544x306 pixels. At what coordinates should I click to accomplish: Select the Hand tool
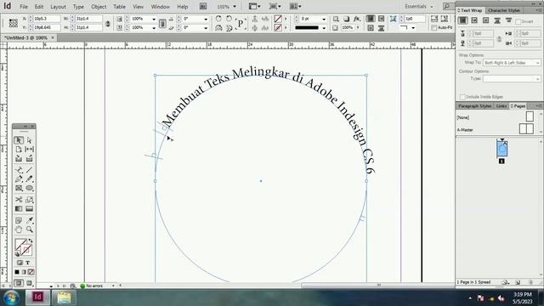(19, 229)
